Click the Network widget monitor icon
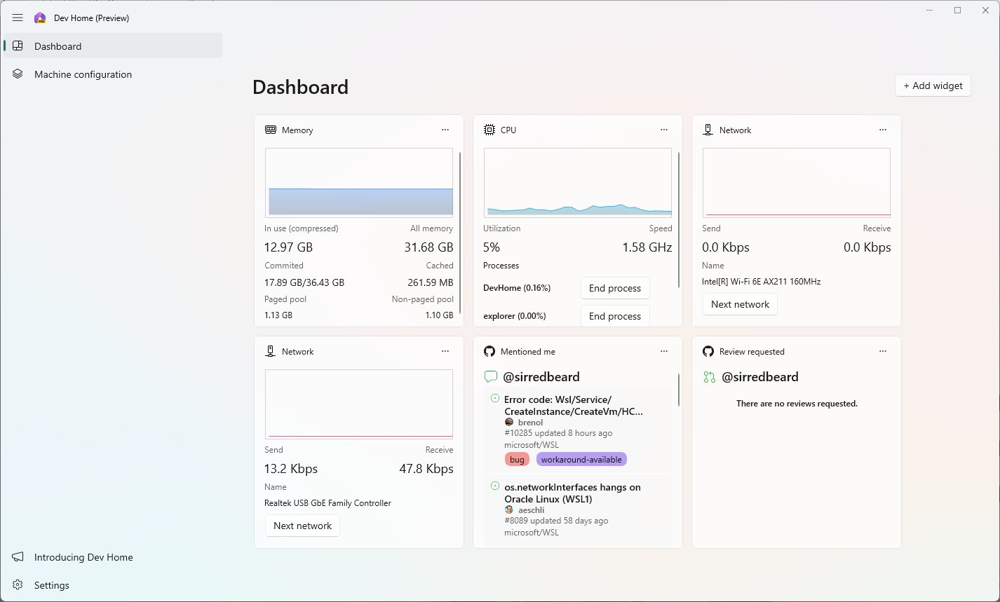 [708, 130]
